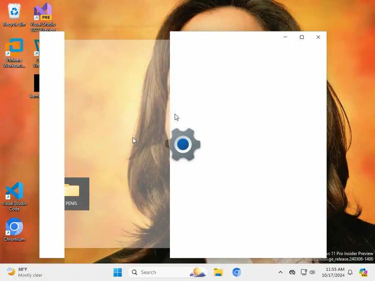
Task: Click the cloud sync off tray icon
Action: coord(292,272)
